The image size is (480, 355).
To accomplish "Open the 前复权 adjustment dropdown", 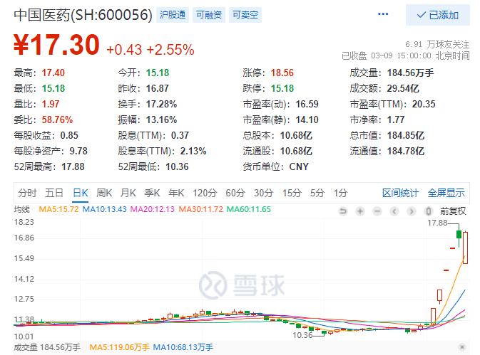I will pos(453,211).
